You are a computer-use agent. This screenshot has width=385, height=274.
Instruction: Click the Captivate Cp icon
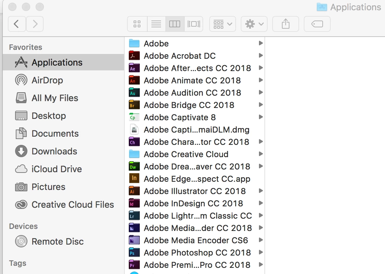point(134,117)
